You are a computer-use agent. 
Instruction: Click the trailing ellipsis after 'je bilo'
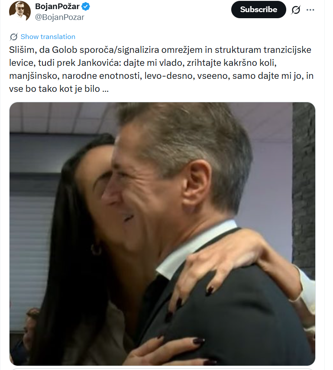pyautogui.click(x=105, y=89)
